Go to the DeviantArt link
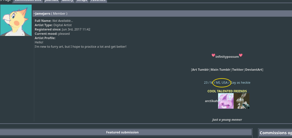The height and width of the screenshot is (138, 292). (254, 70)
